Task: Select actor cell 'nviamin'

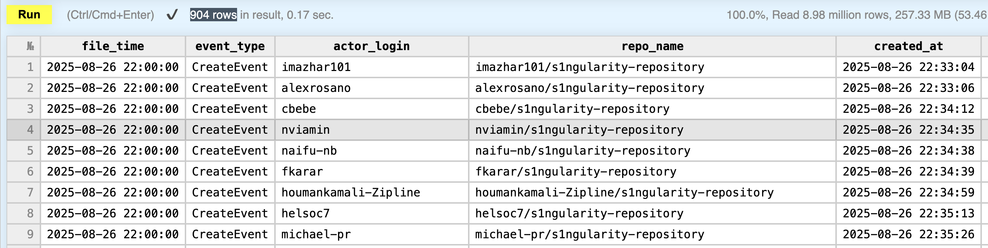Action: 372,130
